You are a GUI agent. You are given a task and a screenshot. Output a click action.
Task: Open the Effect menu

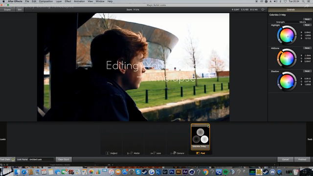coord(68,1)
